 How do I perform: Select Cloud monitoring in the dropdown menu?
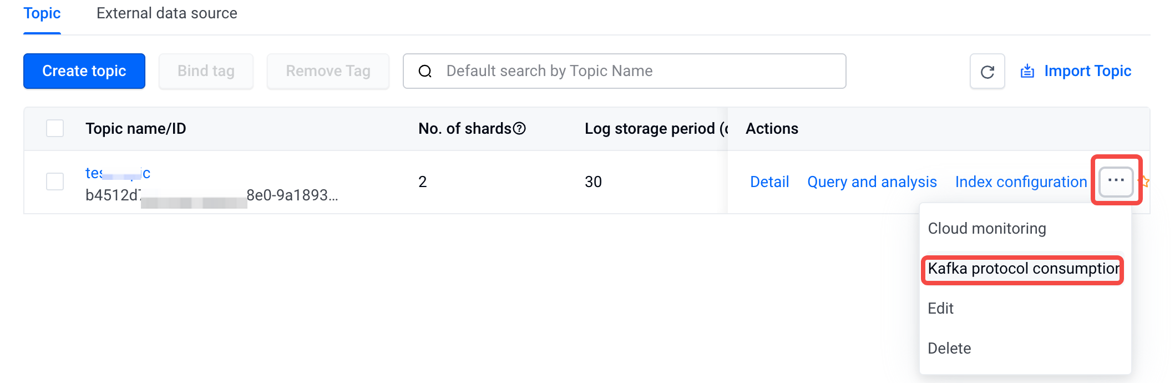pos(987,229)
